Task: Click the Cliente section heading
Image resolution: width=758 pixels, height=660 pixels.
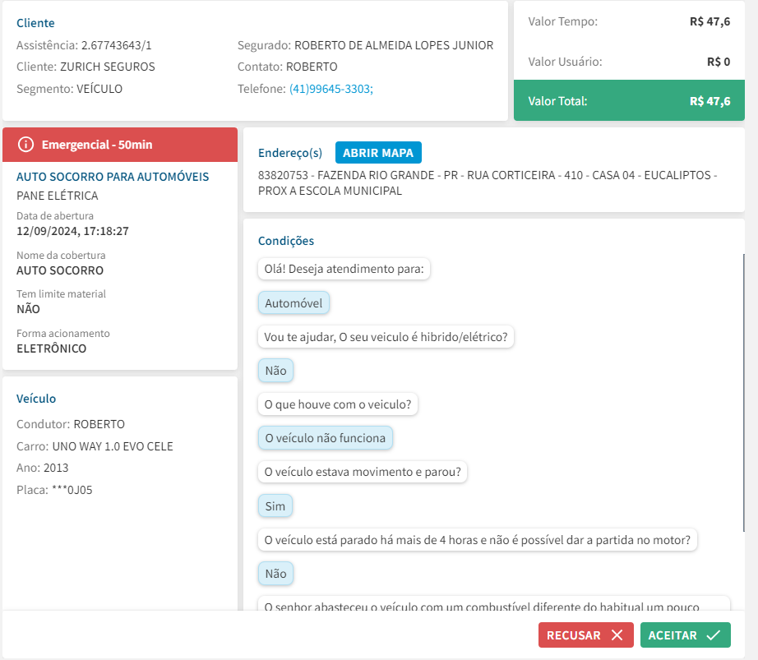Action: coord(35,23)
